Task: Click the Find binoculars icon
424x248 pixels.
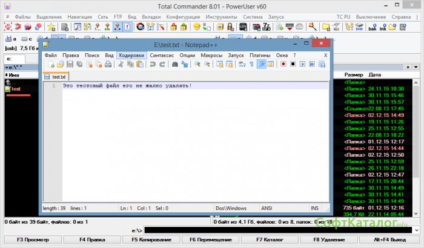Action: 175,64
